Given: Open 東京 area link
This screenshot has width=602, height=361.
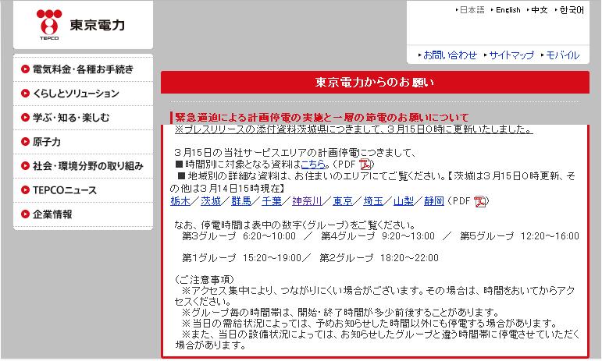Looking at the screenshot, I should (x=343, y=201).
